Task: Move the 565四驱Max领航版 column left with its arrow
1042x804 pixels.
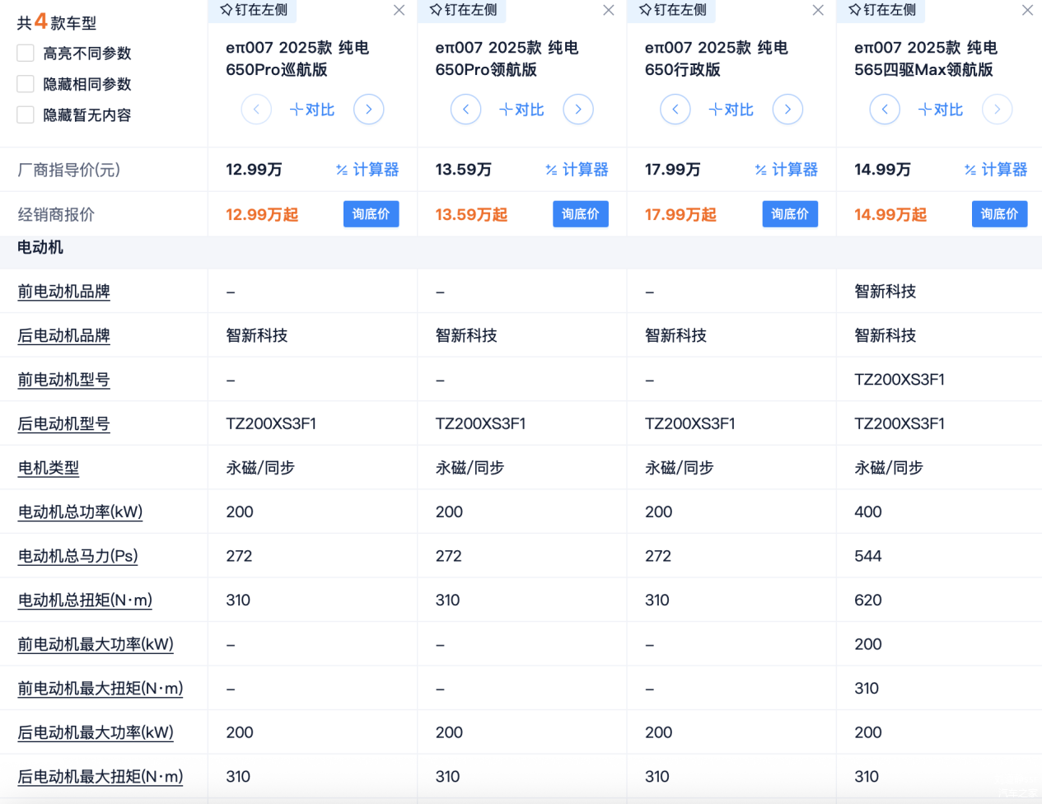Action: coord(885,109)
